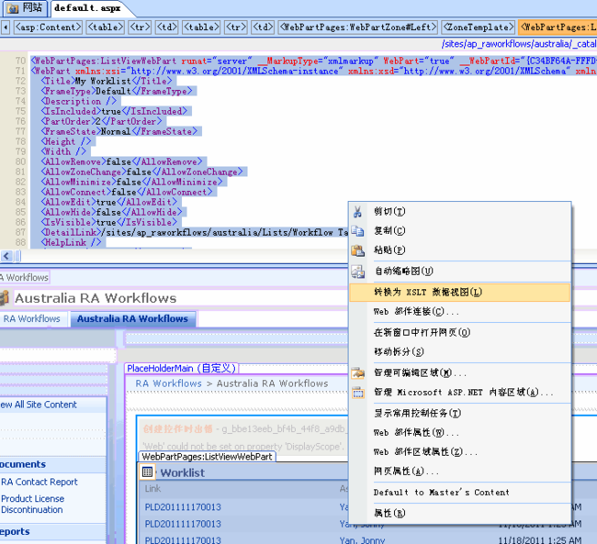Choose 复制(C) from the context menu
The width and height of the screenshot is (597, 544).
coord(459,231)
